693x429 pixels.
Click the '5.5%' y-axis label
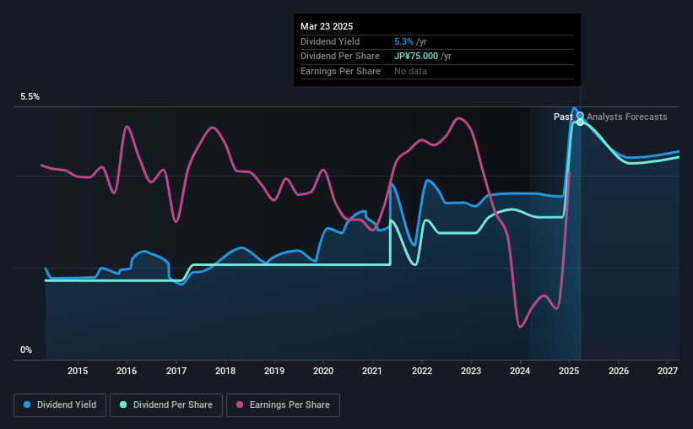[30, 96]
